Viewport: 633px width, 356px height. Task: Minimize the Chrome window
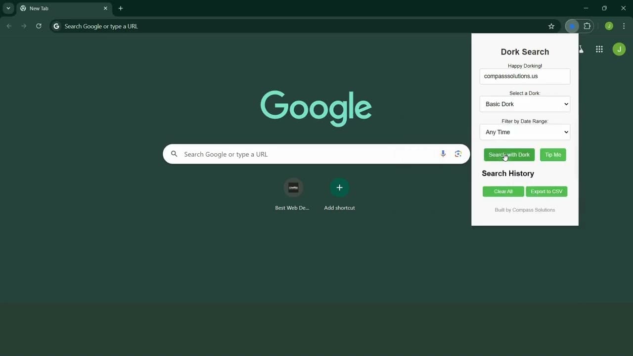coord(586,8)
